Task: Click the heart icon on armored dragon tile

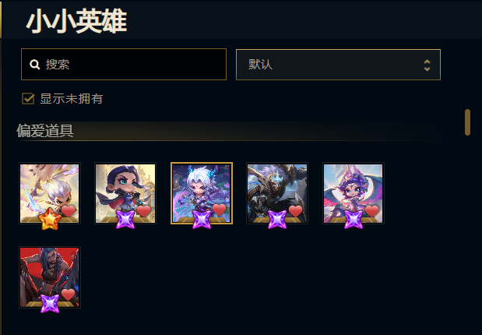Action: (295, 211)
